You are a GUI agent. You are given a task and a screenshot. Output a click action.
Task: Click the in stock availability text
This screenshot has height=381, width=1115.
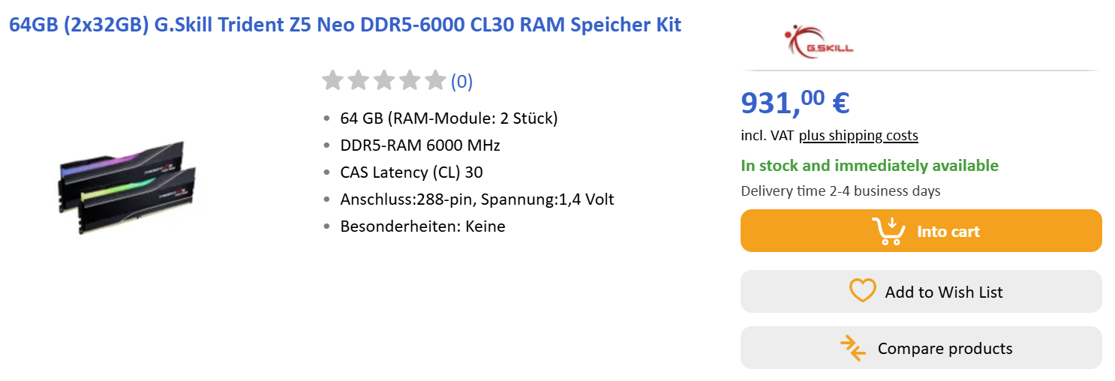coord(869,166)
